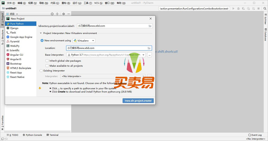
Task: Open Search Everywhere magnifier icon
Action: coord(265,8)
